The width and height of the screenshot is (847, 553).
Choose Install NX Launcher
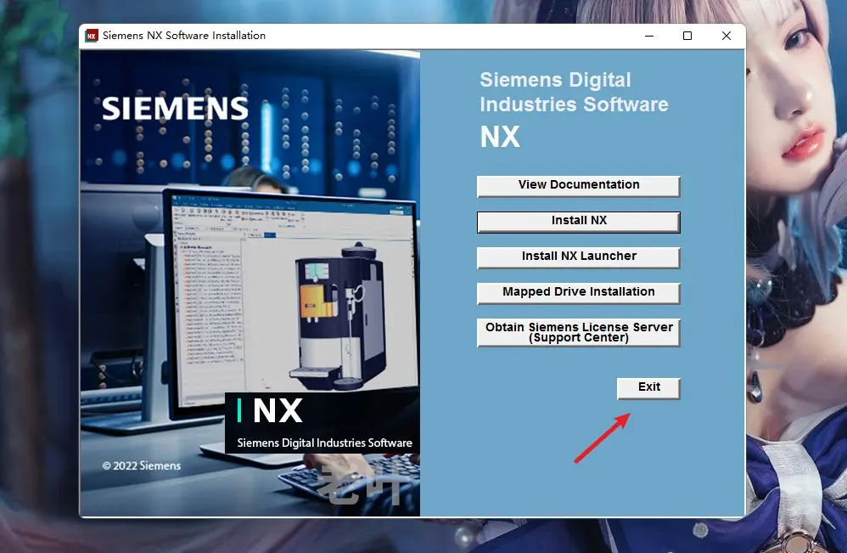coord(578,257)
